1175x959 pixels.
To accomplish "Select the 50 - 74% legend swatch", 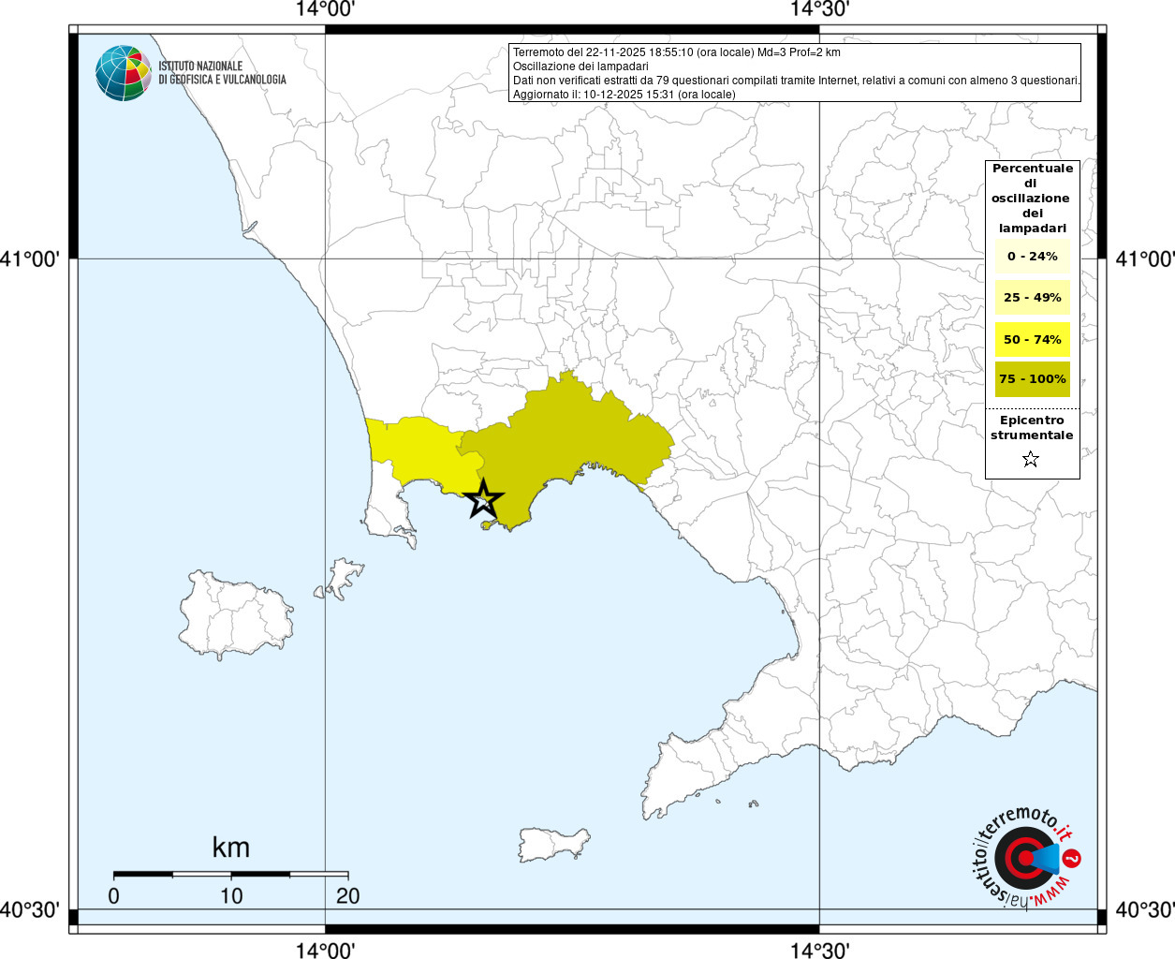I will (1032, 339).
